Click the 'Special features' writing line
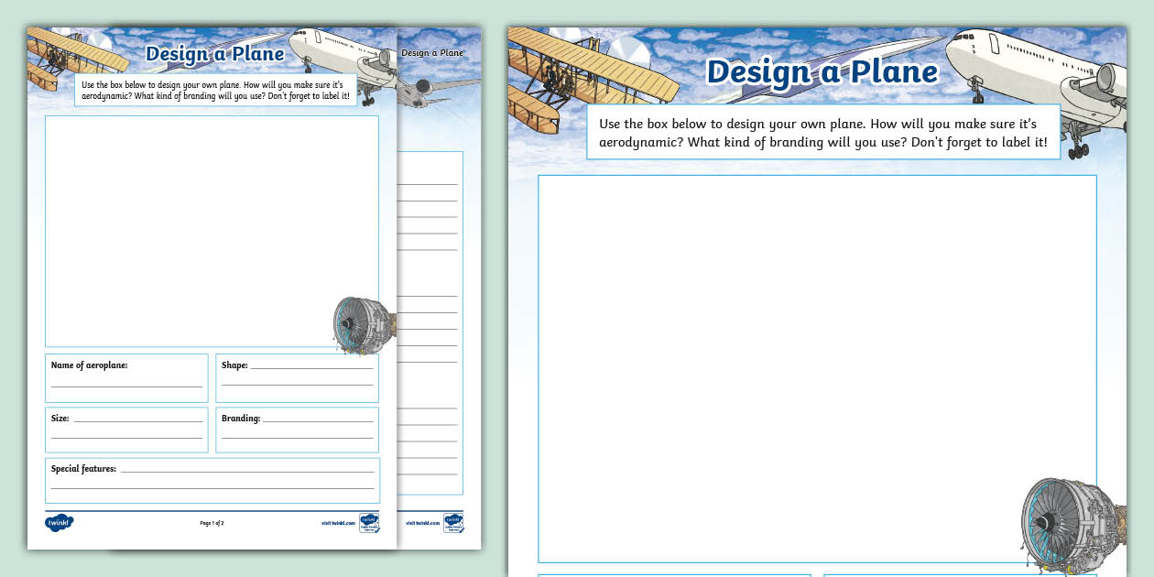 (247, 470)
